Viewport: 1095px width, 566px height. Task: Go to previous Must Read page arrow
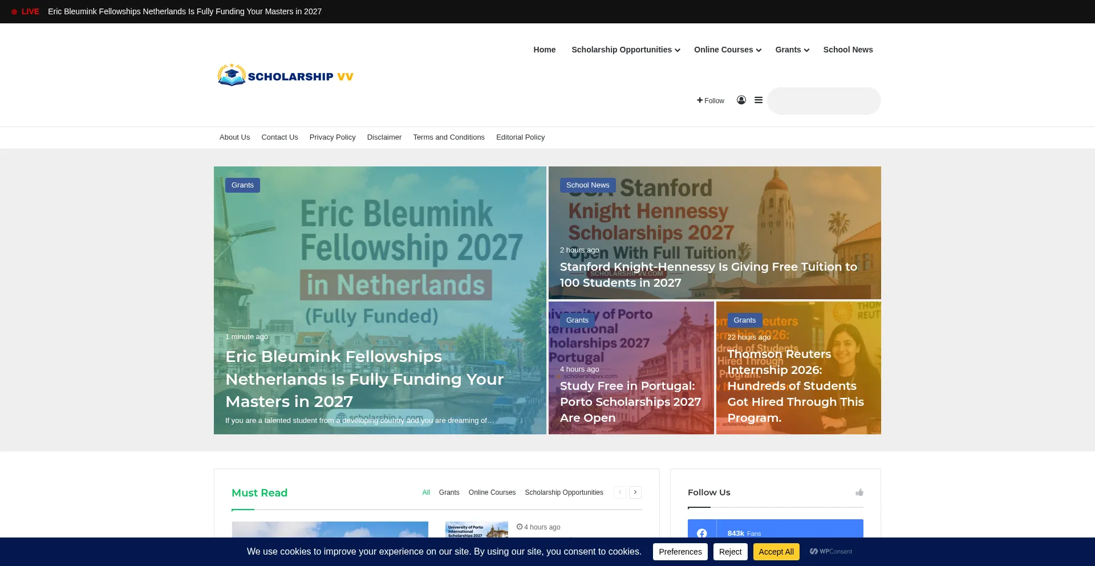point(620,492)
